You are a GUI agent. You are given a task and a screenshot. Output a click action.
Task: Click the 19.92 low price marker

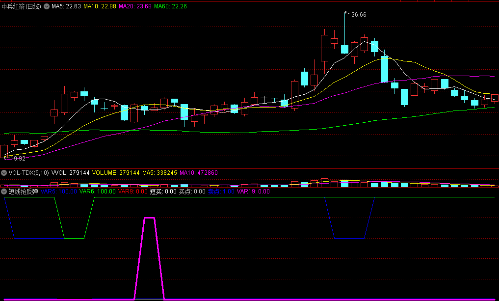coord(18,158)
